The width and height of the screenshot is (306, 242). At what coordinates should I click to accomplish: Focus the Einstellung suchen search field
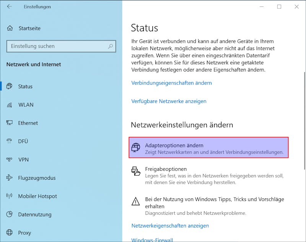tap(61, 46)
